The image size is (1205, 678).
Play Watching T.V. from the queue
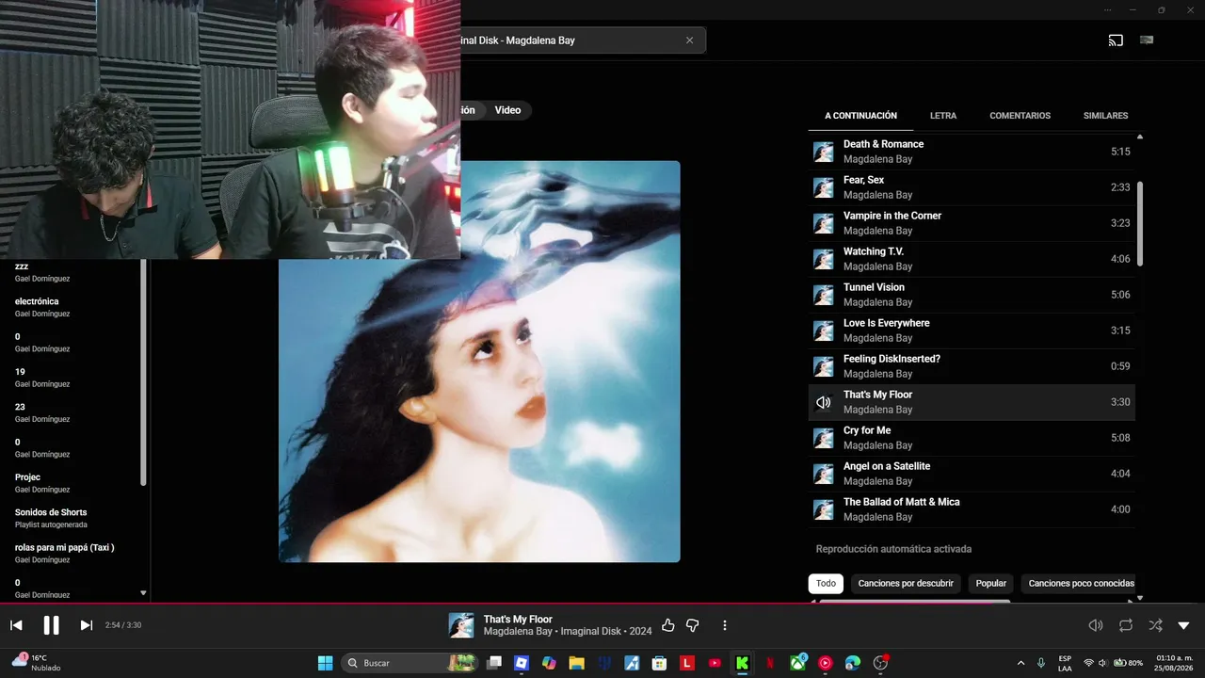[x=972, y=259]
